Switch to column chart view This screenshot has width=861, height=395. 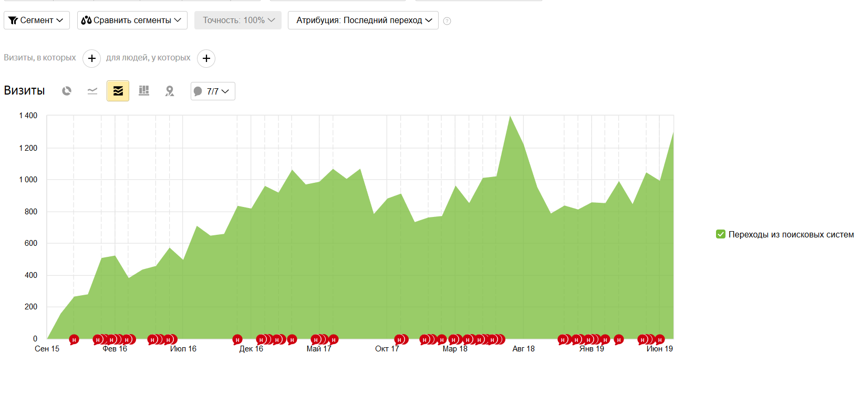(x=144, y=91)
